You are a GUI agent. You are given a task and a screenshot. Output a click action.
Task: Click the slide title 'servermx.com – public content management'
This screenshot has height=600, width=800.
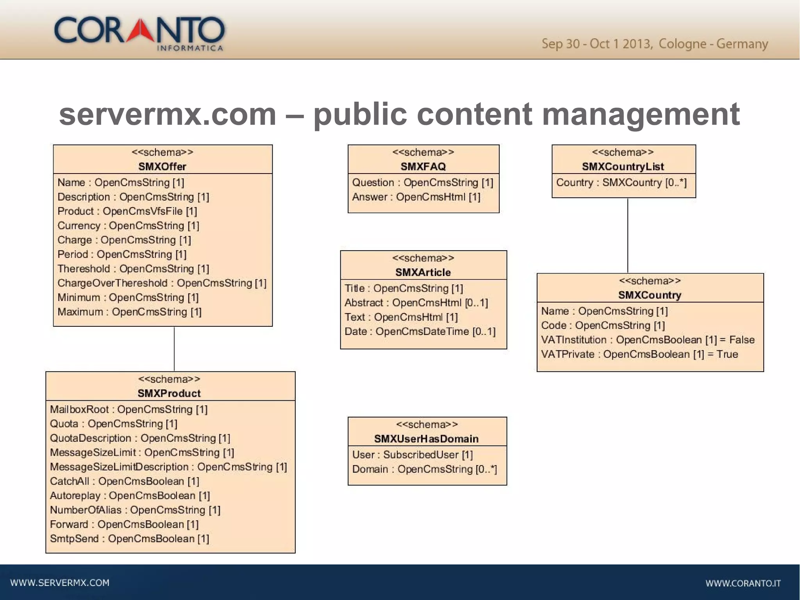(x=399, y=114)
